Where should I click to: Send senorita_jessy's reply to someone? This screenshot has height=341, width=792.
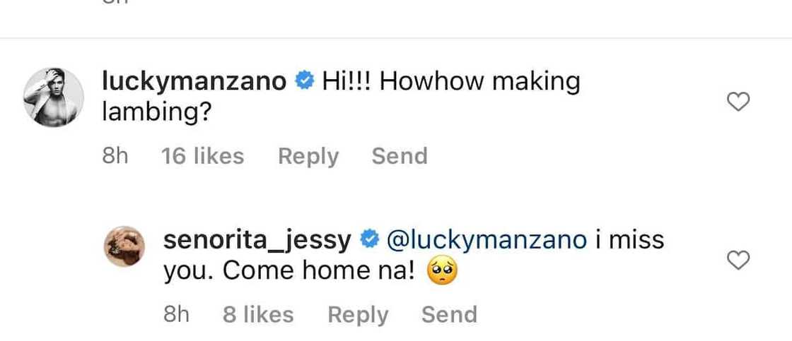click(x=449, y=315)
